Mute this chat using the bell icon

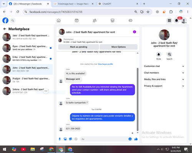pyautogui.click(x=159, y=54)
